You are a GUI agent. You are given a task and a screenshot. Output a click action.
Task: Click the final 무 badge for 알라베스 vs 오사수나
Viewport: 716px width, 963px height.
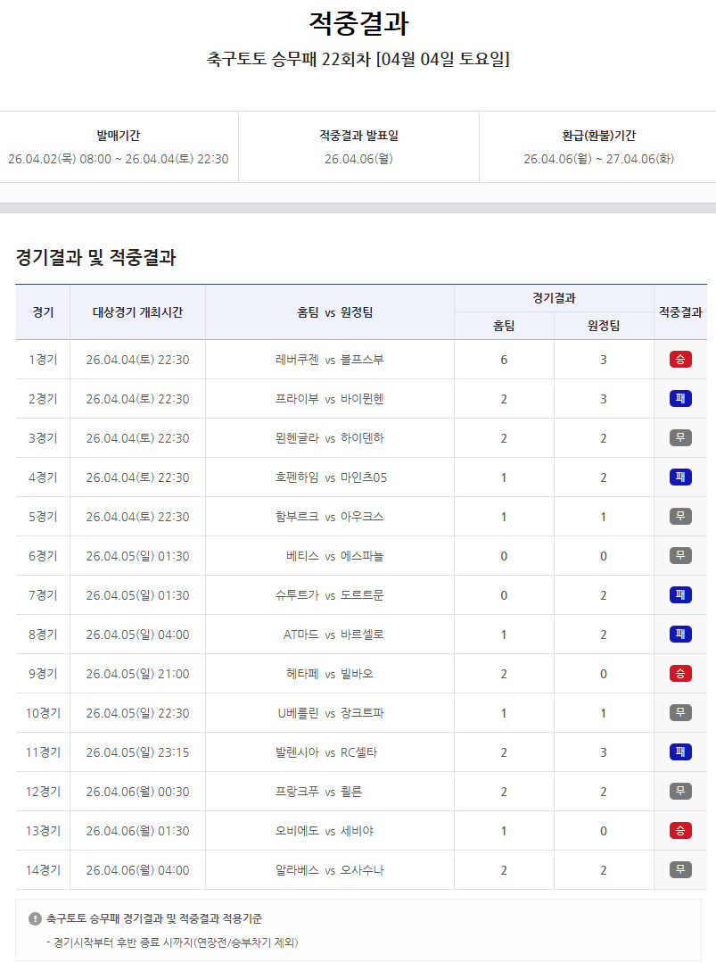tap(680, 869)
